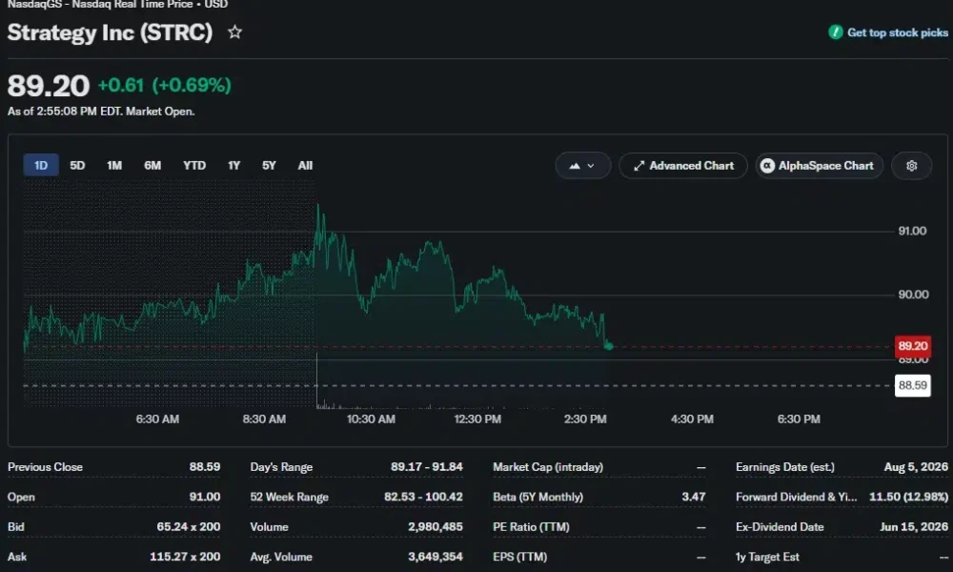Open the AlphaSpace Chart button
The image size is (953, 572).
click(819, 165)
